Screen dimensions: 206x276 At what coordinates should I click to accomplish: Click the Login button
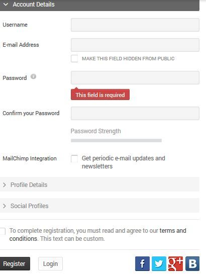pyautogui.click(x=50, y=263)
